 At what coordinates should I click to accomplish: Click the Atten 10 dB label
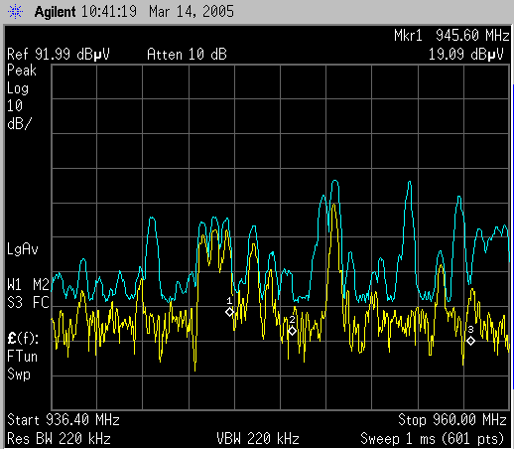tap(187, 55)
